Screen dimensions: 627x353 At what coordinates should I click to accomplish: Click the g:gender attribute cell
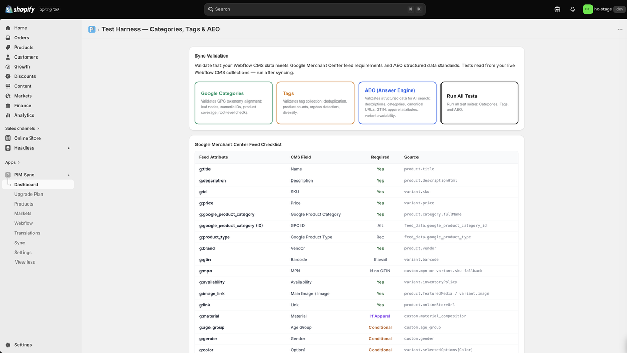pos(208,339)
